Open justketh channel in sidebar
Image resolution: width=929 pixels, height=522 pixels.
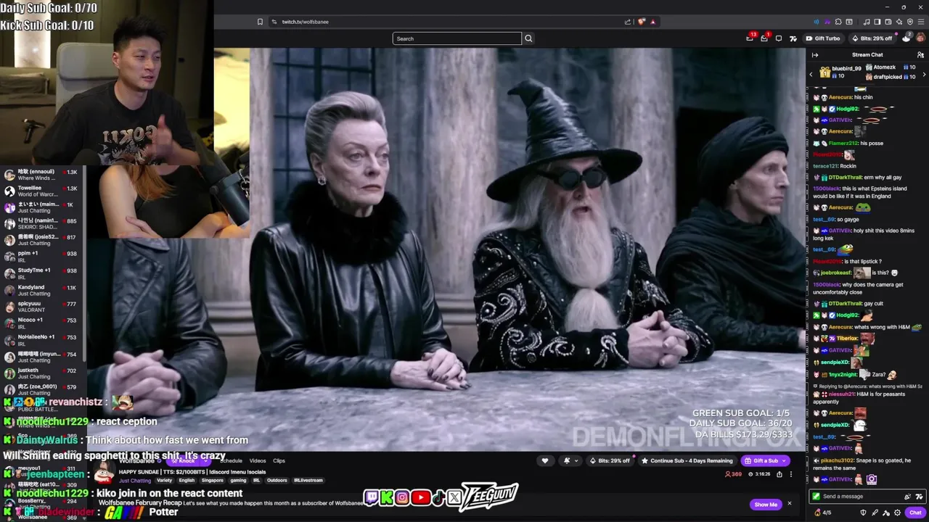[42, 373]
